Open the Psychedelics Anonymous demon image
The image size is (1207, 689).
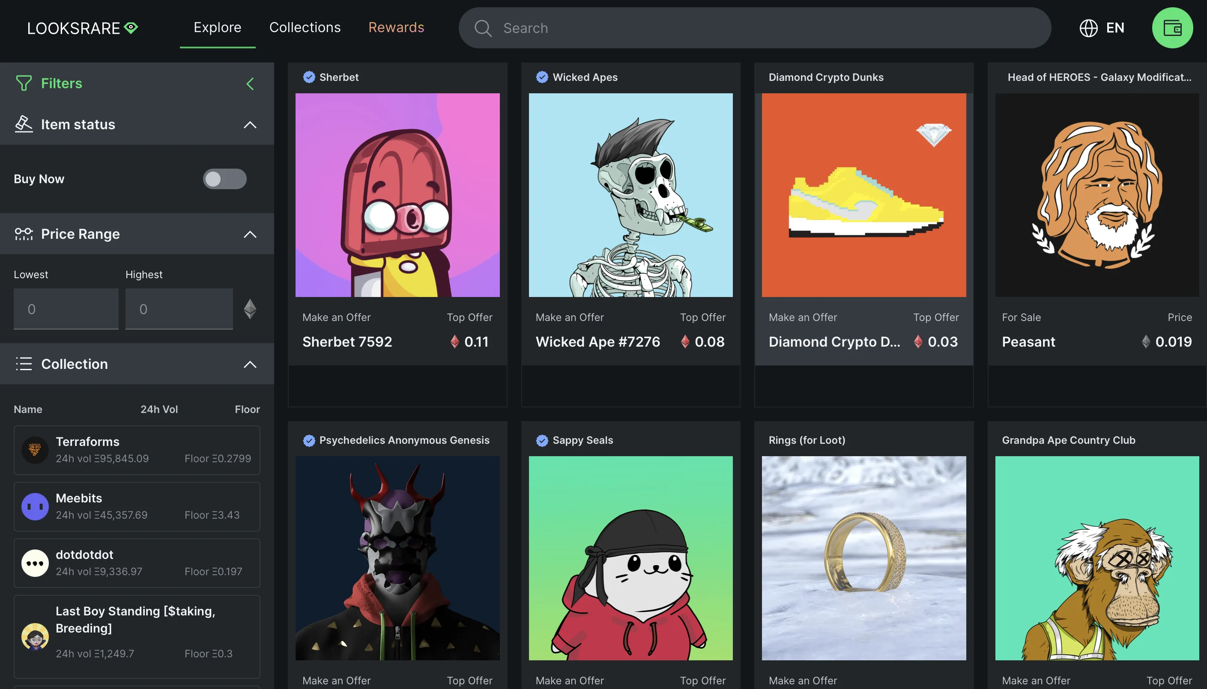coord(397,558)
